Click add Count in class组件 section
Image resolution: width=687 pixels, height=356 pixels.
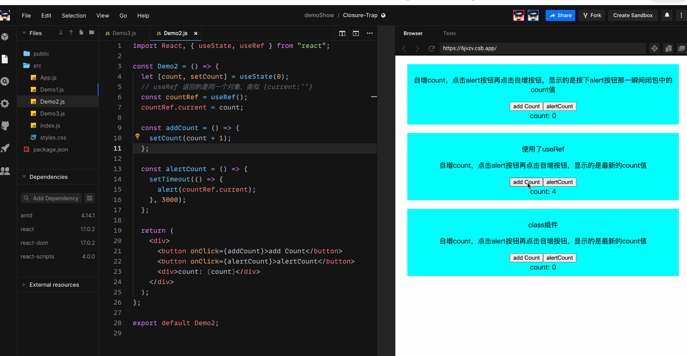pos(526,258)
